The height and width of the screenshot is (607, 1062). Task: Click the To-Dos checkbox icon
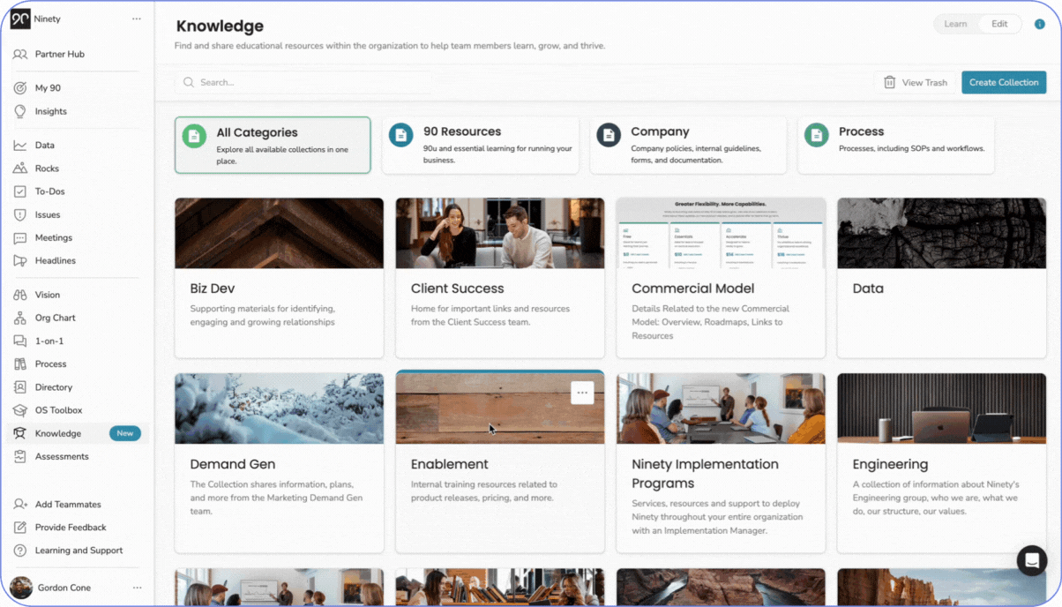[20, 191]
